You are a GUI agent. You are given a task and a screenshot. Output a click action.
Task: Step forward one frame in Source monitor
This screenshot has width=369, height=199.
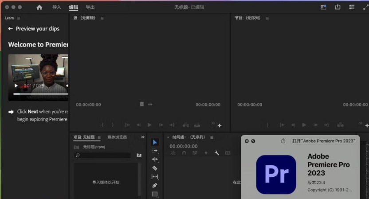click(x=161, y=125)
